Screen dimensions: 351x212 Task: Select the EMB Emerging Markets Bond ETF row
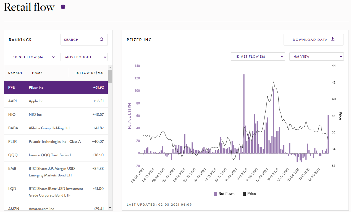coord(56,172)
